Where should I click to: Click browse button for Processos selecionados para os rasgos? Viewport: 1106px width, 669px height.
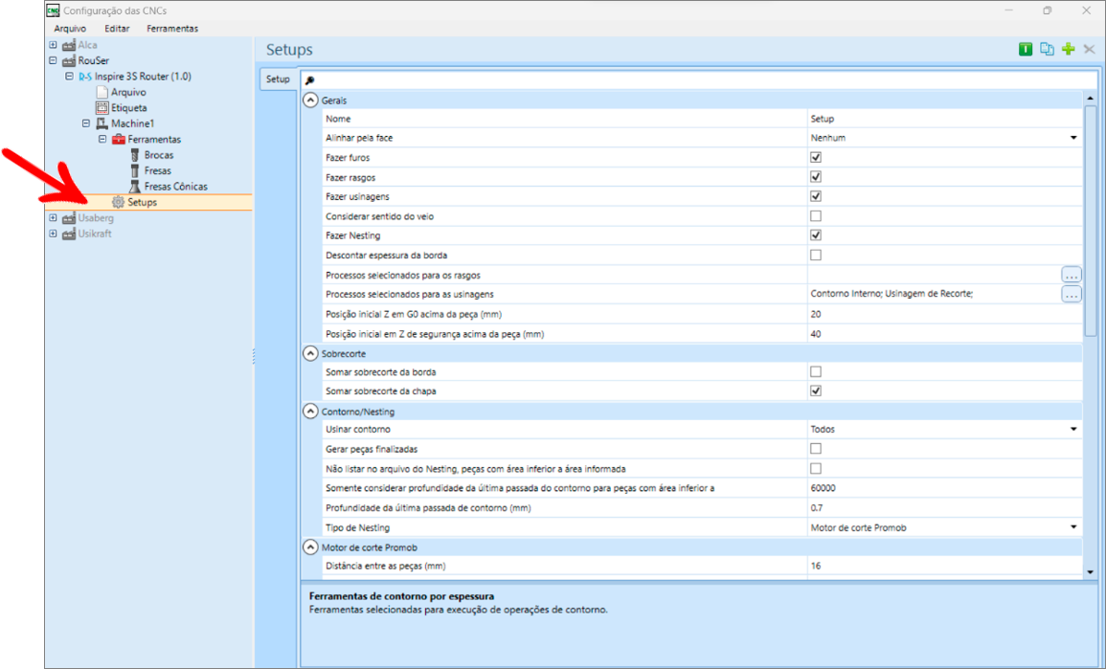tap(1071, 275)
